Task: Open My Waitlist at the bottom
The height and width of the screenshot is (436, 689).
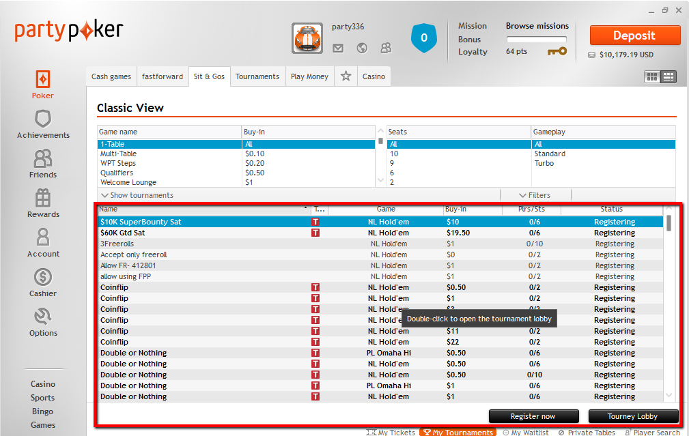Action: tap(526, 433)
